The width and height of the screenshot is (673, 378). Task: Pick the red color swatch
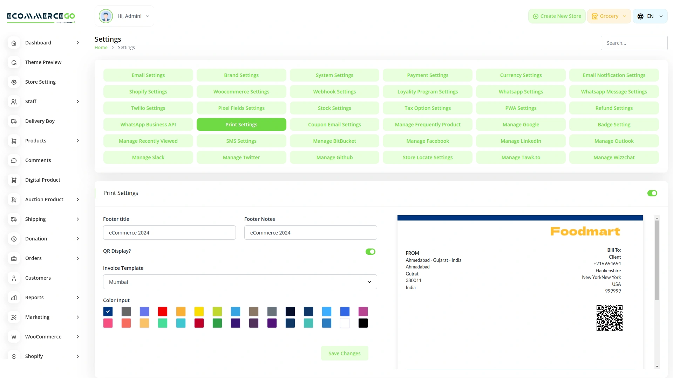tap(162, 311)
